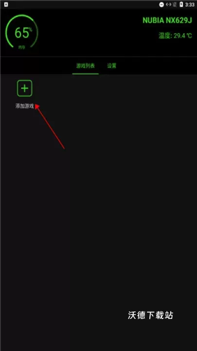Tap the data sync arrows status icon
This screenshot has width=197, height=351.
point(169,4)
